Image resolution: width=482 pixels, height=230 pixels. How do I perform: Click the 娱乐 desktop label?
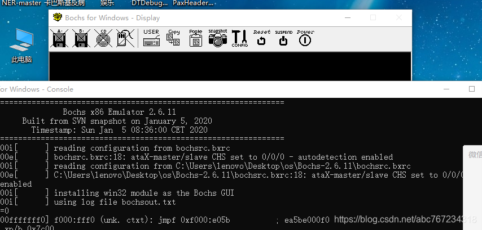tap(107, 3)
